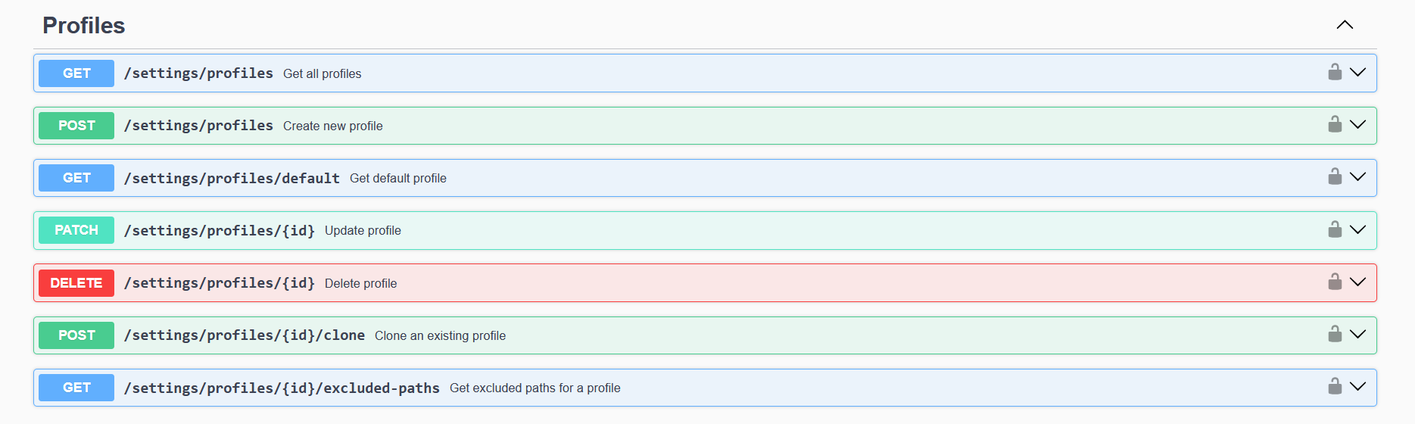Click the Profiles section heading

tap(84, 26)
